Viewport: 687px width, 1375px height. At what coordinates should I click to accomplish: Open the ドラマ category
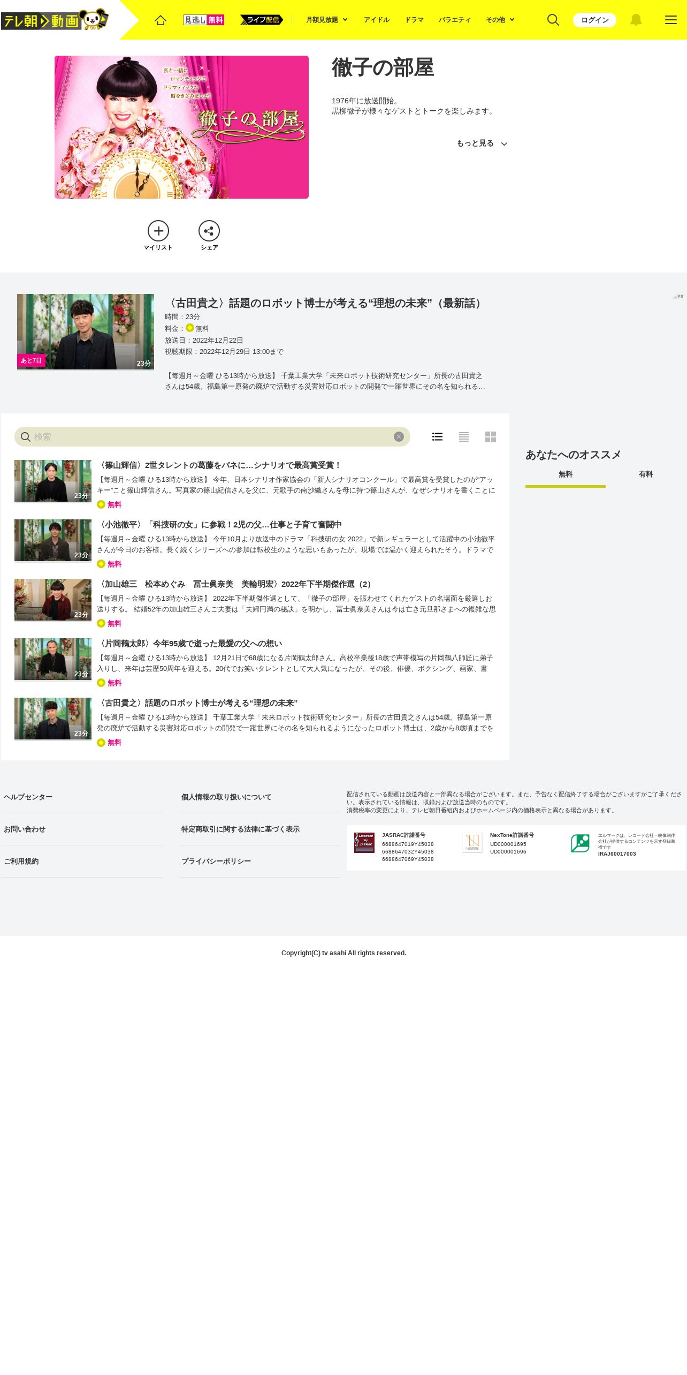414,20
